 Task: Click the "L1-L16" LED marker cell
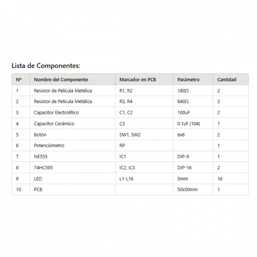coord(126,179)
